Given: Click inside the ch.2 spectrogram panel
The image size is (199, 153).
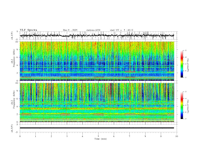Looking at the screenshot, I should (x=97, y=102).
